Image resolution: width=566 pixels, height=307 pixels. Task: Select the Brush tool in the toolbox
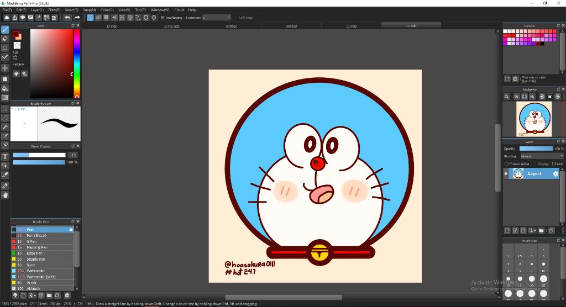point(5,30)
